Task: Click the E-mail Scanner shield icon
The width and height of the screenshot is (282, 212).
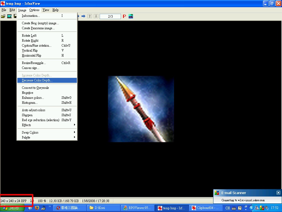Action: click(x=217, y=193)
